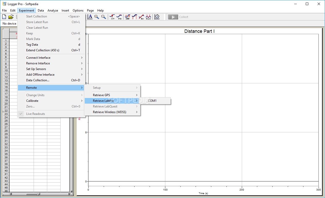Expand Connect Interface submenu
Image resolution: width=325 pixels, height=198 pixels.
51,58
